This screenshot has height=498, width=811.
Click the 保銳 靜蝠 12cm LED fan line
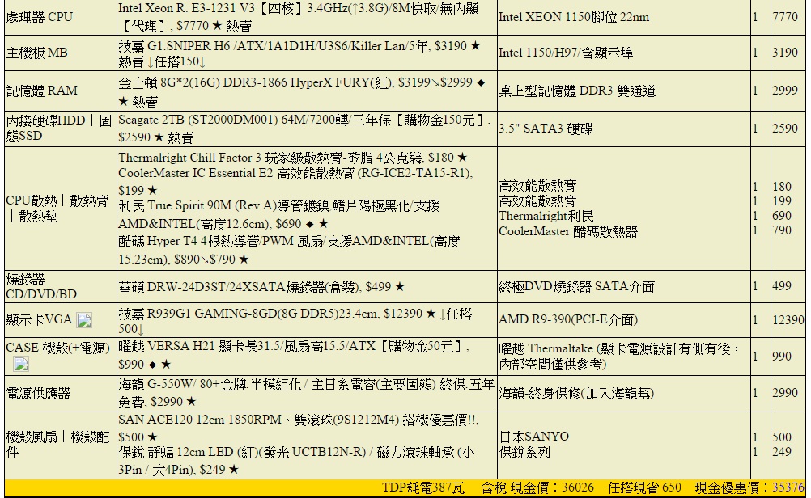click(x=296, y=460)
